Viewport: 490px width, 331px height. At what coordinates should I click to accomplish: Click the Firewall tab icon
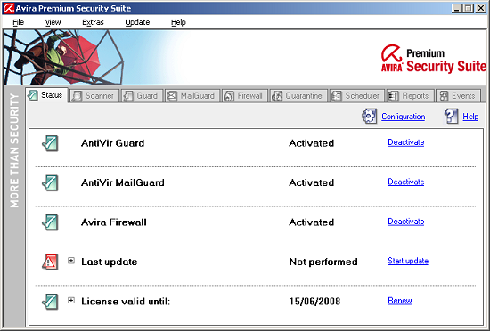click(x=229, y=96)
